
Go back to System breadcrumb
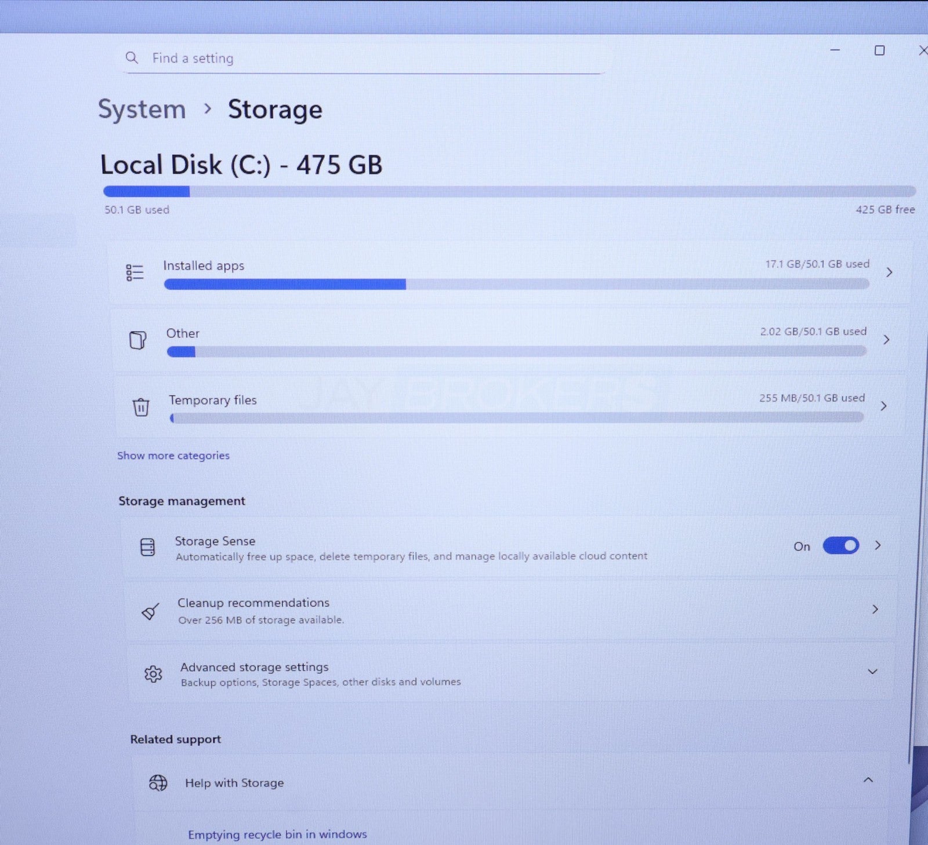[x=142, y=110]
